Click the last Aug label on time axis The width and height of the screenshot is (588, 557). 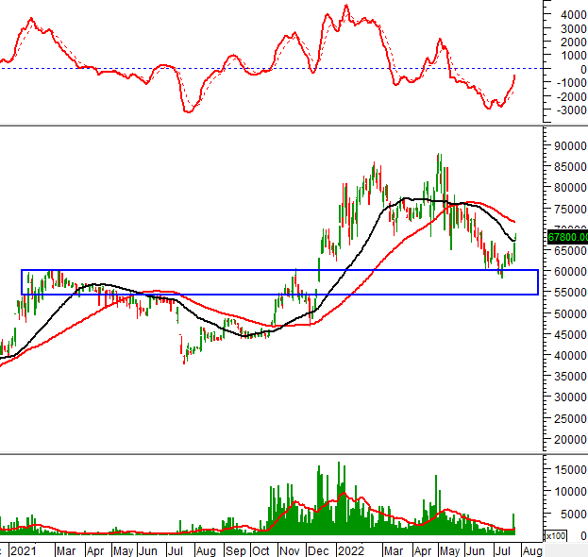(532, 551)
